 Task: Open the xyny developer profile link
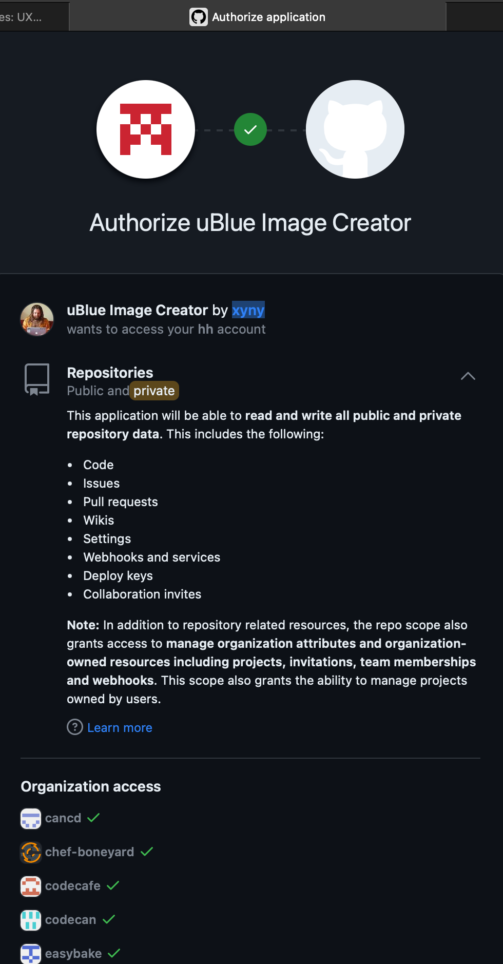click(248, 310)
